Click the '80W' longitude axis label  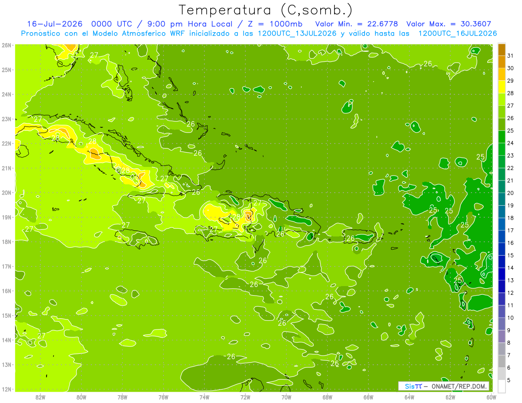click(81, 397)
